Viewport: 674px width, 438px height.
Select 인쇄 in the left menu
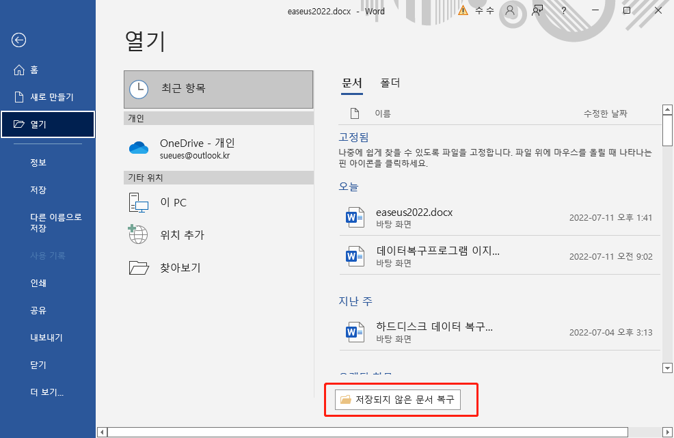click(x=40, y=284)
